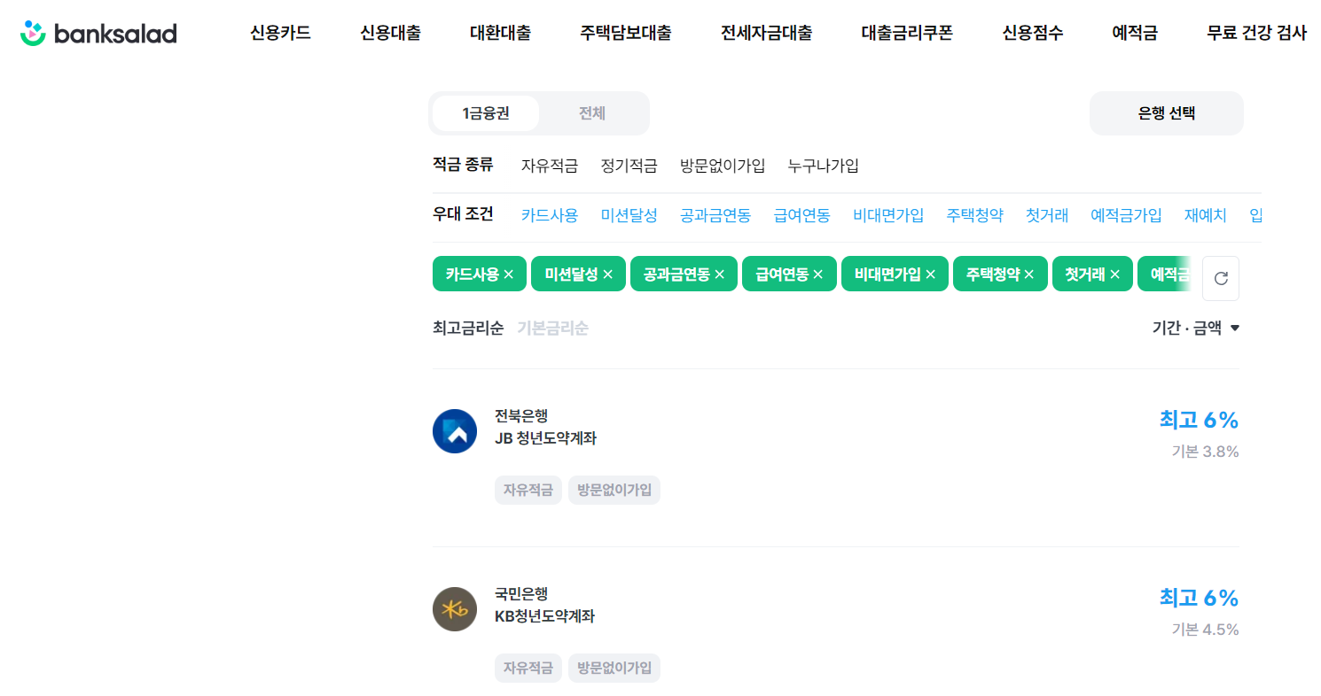Open the 은행 선택 button
Viewport: 1321px width, 696px height.
pos(1167,113)
